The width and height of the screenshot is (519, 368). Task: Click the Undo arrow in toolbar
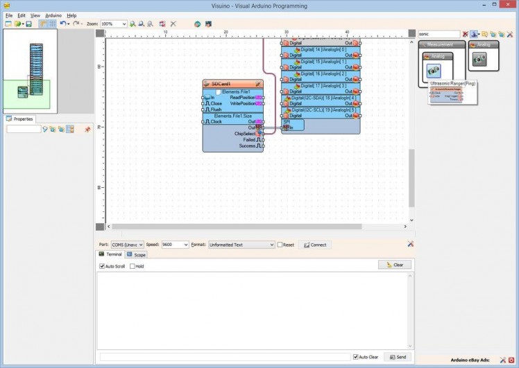point(62,24)
